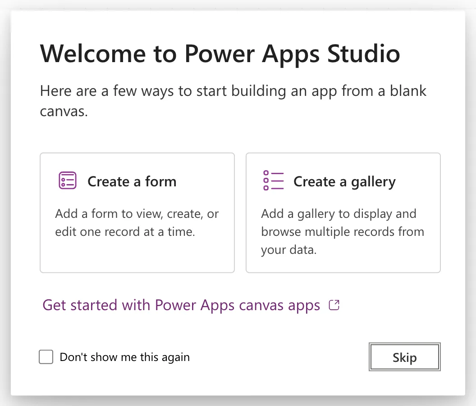Open Get started with Power Apps canvas apps link
The image size is (476, 406).
point(181,305)
